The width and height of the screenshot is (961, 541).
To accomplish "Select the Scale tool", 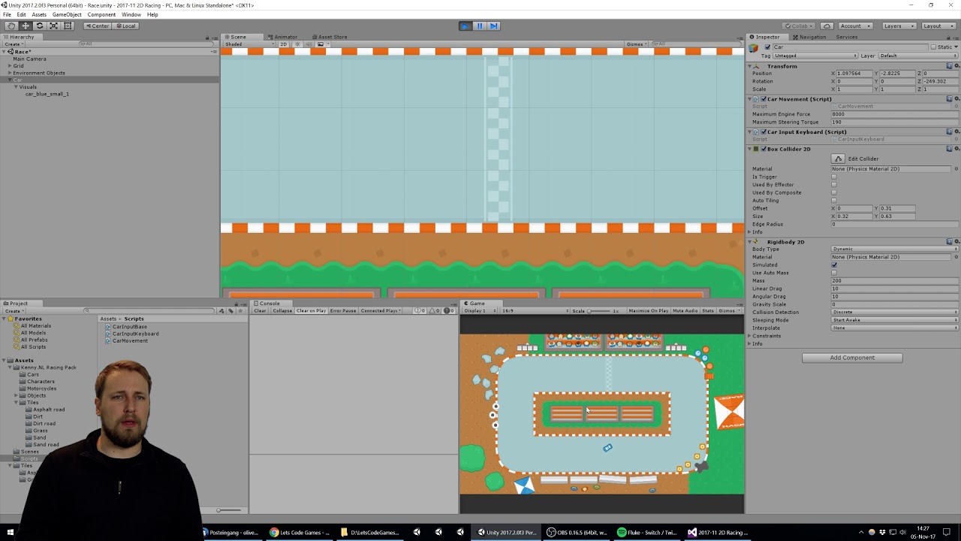I will point(53,26).
